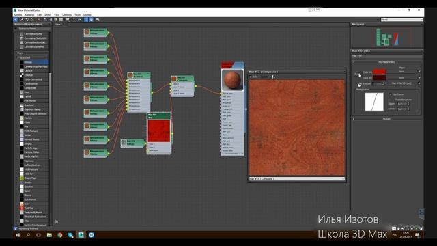Click Pick Material From Object eyedropper
437x246 pixels.
[x=22, y=20]
